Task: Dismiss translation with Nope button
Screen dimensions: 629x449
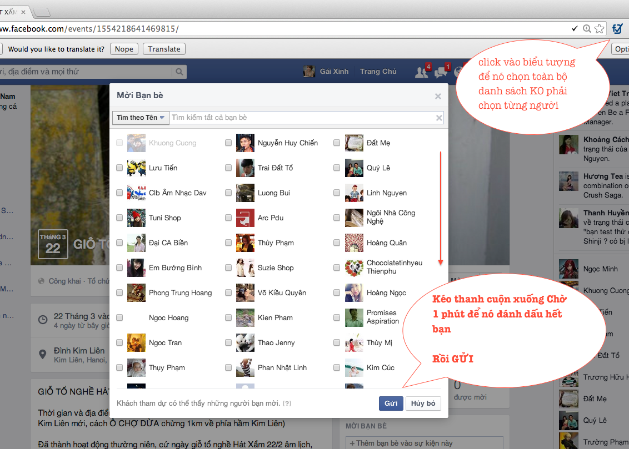Action: 124,49
